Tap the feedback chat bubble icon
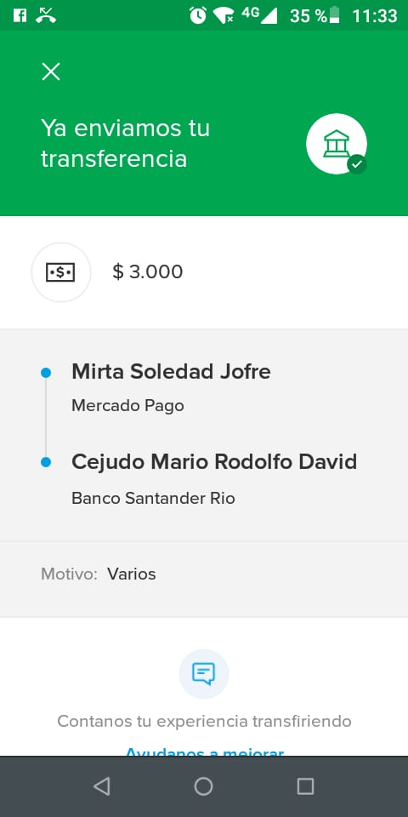Screen dimensions: 408x817 point(203,674)
